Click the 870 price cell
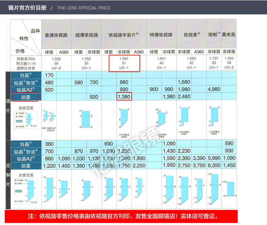Viewport: 267px width, 225px height. tap(78, 151)
